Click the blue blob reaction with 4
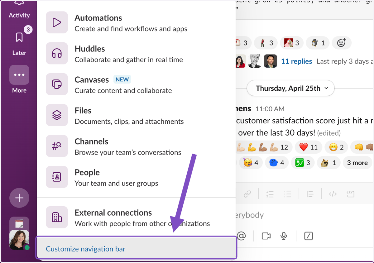 pyautogui.click(x=277, y=163)
